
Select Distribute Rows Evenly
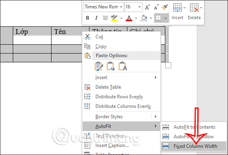point(121,97)
